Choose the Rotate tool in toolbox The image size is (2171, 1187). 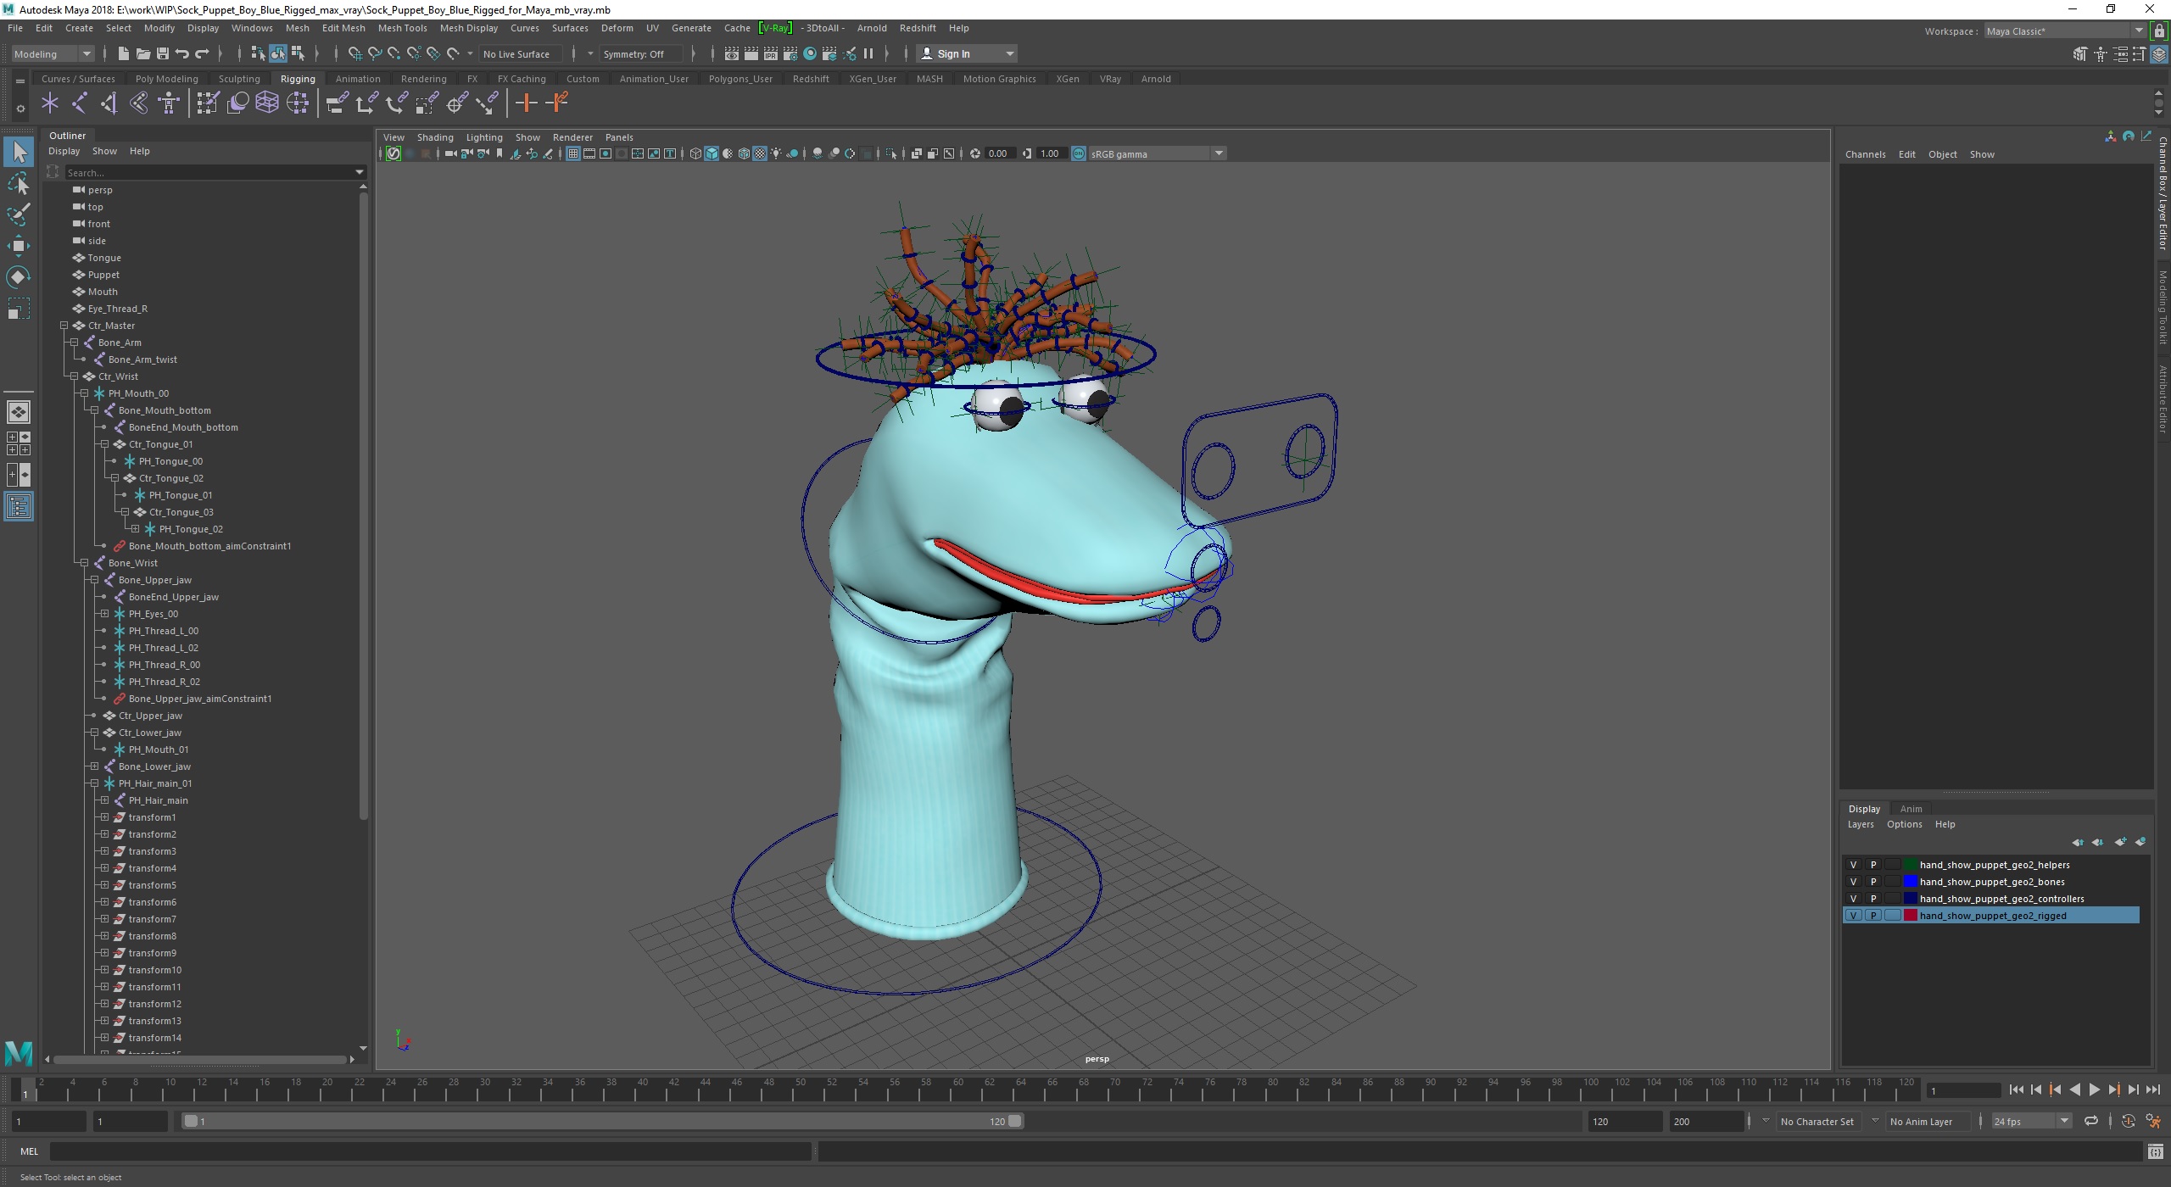coord(19,277)
